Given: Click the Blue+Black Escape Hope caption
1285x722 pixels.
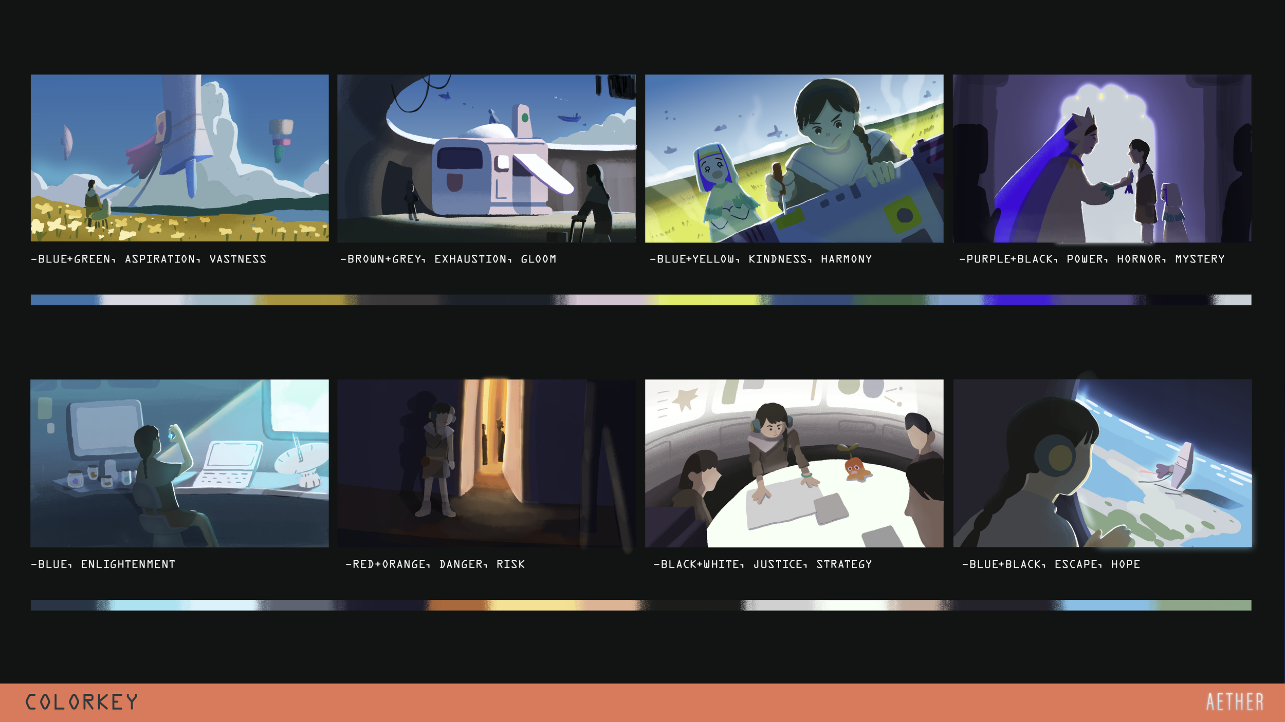Looking at the screenshot, I should click(1051, 564).
